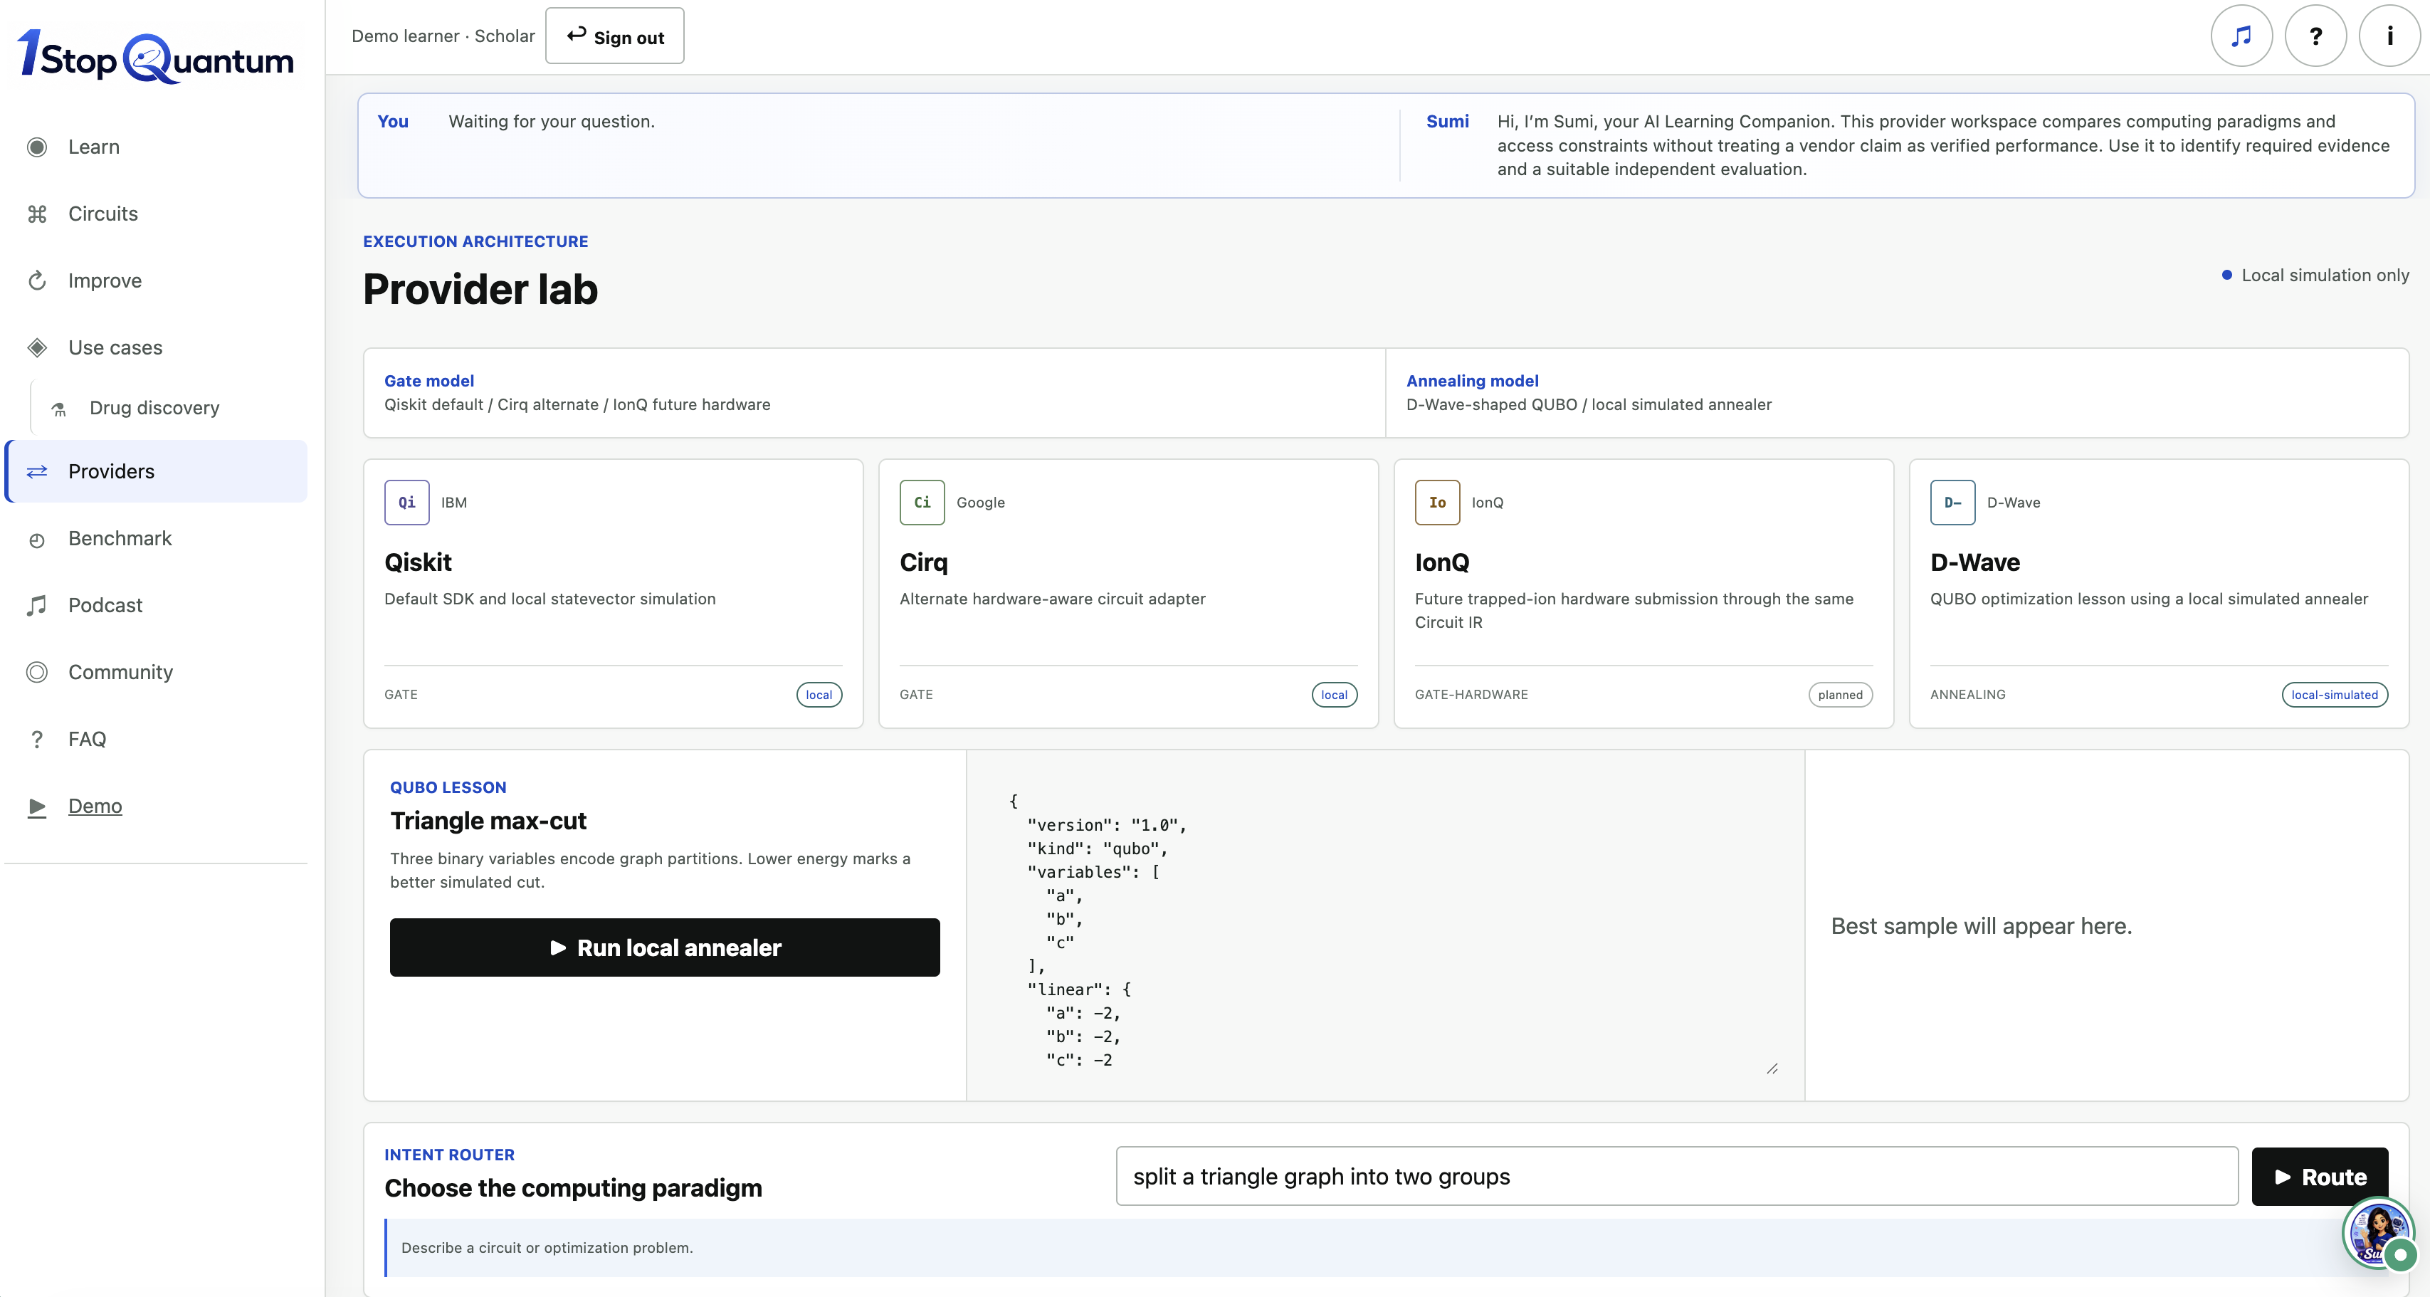Click the Podcast music note icon in sidebar
Viewport: 2430px width, 1297px height.
[37, 606]
